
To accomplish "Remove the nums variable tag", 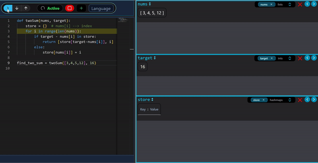I will point(271,4).
